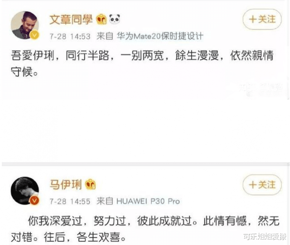Click the 7-28 14:53 timestamp

[x=70, y=36]
